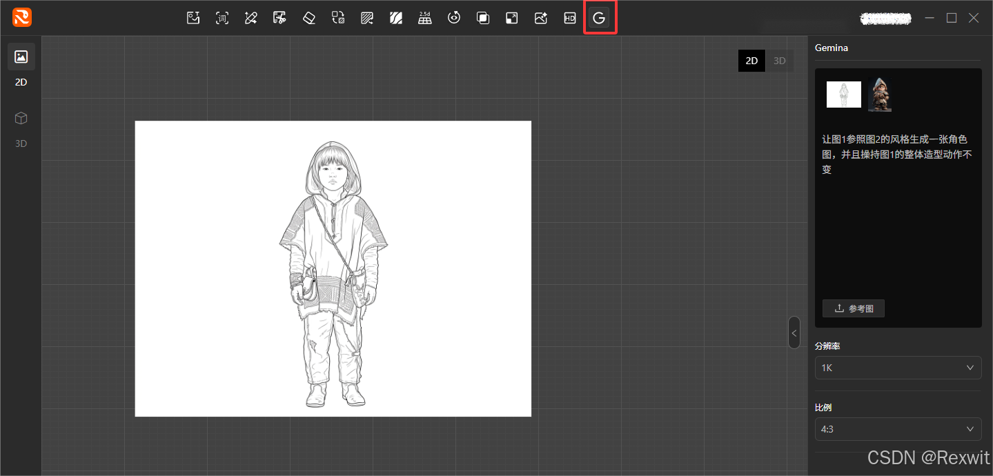993x476 pixels.
Task: Switch canvas view to 3D toggle
Action: 779,61
